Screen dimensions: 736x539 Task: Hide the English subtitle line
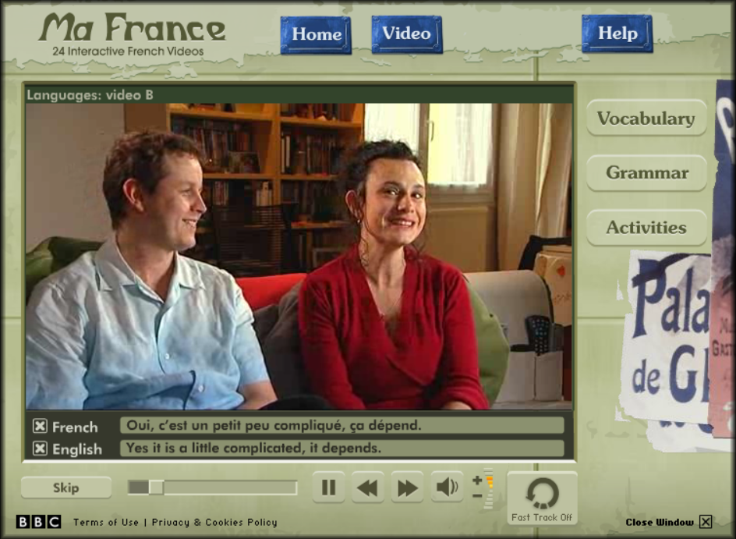pos(38,448)
